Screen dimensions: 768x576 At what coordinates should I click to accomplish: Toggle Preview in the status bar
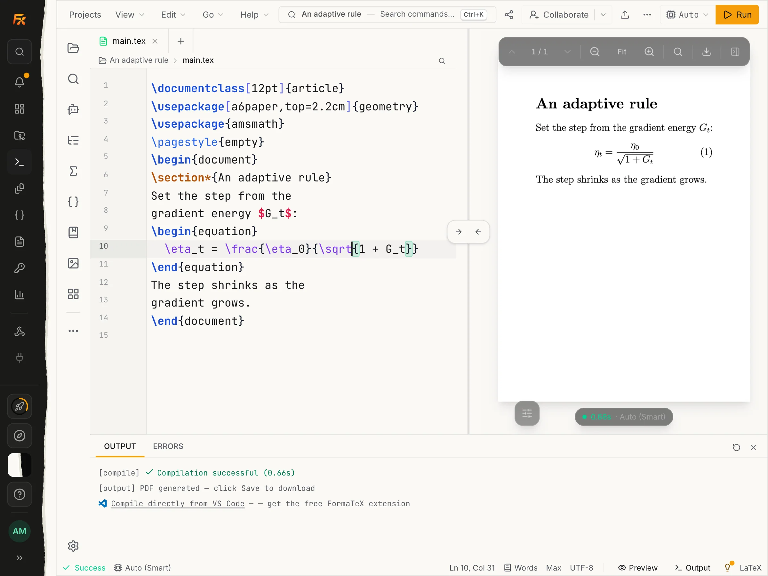637,568
